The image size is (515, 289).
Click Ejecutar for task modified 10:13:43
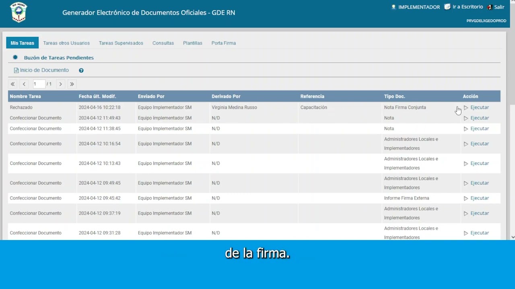point(480,163)
